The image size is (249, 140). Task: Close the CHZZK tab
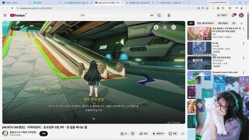pos(30,3)
